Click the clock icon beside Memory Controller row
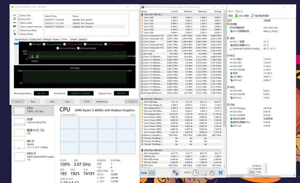 (x=142, y=135)
